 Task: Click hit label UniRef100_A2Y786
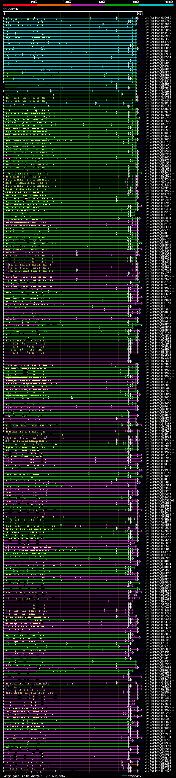[158, 230]
